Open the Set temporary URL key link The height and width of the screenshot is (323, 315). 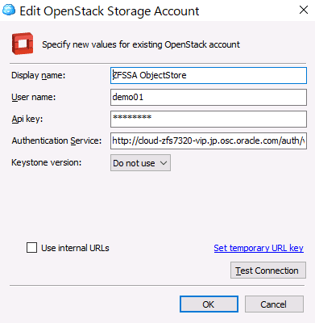point(259,248)
